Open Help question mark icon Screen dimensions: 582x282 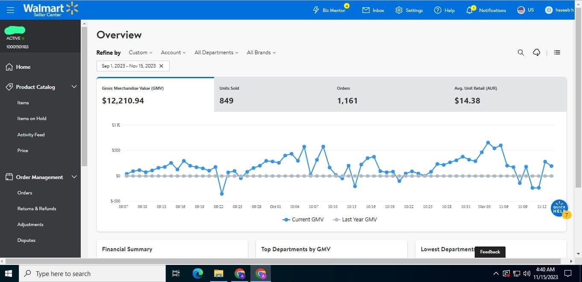click(x=438, y=10)
